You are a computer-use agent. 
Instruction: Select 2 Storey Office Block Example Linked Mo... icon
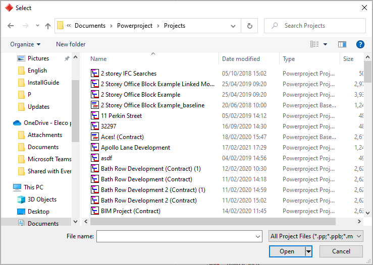pyautogui.click(x=95, y=84)
